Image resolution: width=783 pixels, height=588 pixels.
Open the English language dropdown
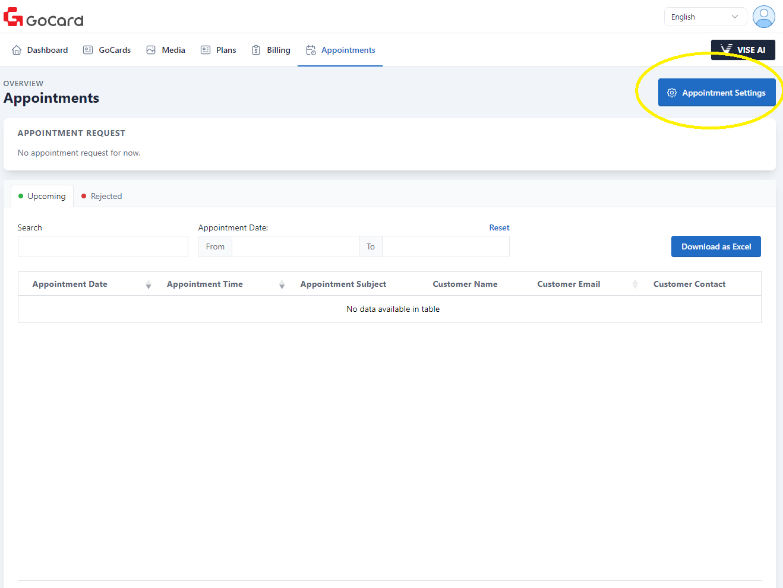click(705, 17)
